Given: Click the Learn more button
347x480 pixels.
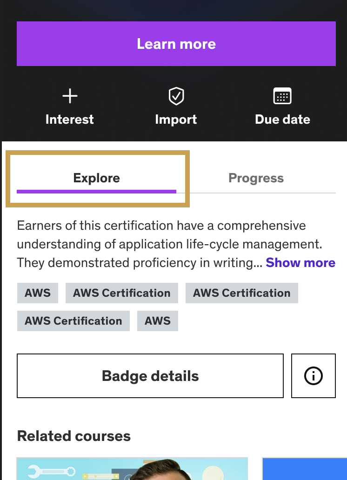Looking at the screenshot, I should point(176,44).
